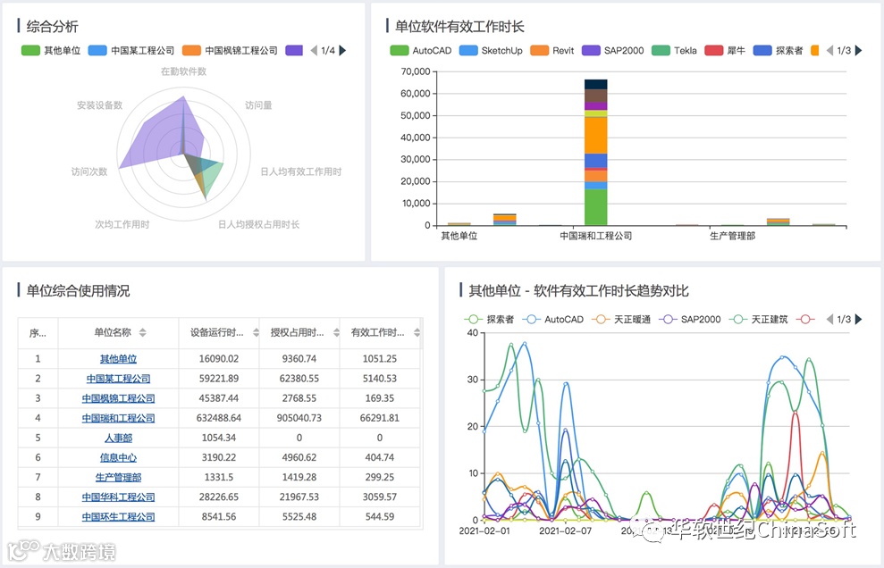Go to next legend page in 综合分析 chart
Image resolution: width=884 pixels, height=568 pixels.
[342, 51]
